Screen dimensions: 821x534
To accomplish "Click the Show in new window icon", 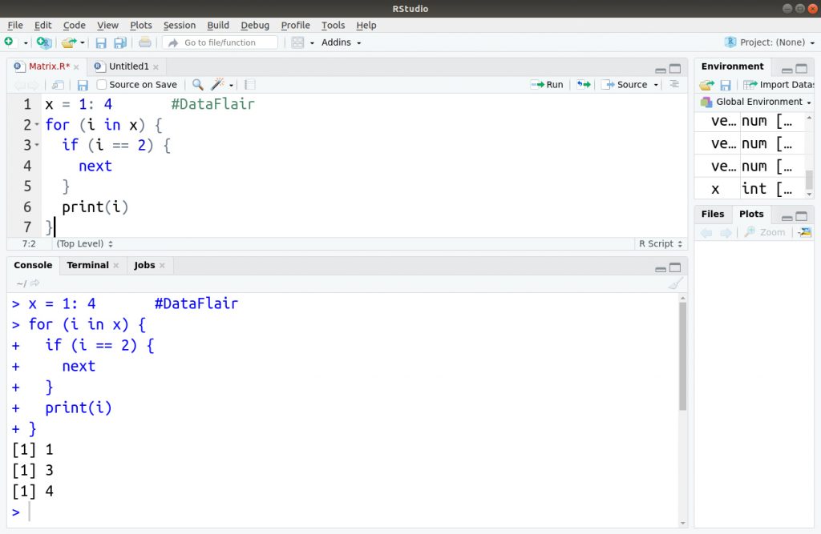I will [58, 85].
